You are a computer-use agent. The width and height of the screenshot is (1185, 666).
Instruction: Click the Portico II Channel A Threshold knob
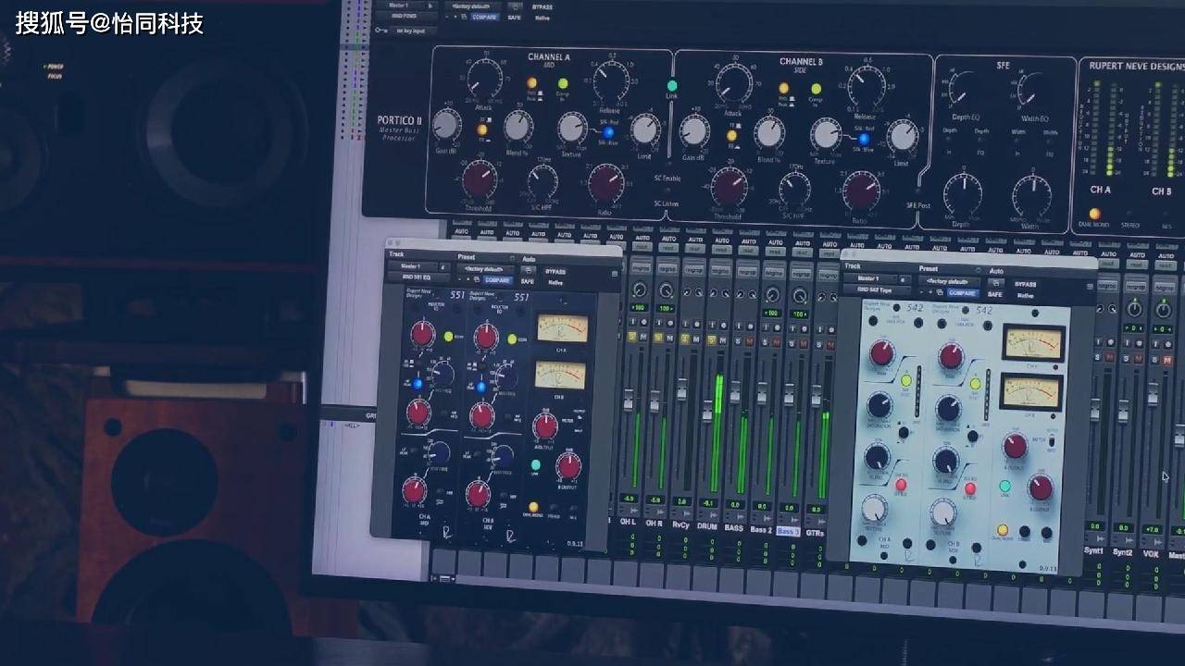479,178
